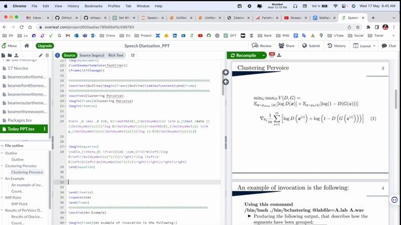Open Chrome extensions puzzle icon
The image size is (401, 225).
click(x=368, y=27)
